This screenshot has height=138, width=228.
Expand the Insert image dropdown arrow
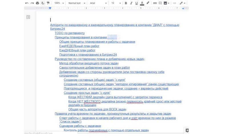[x=169, y=3]
